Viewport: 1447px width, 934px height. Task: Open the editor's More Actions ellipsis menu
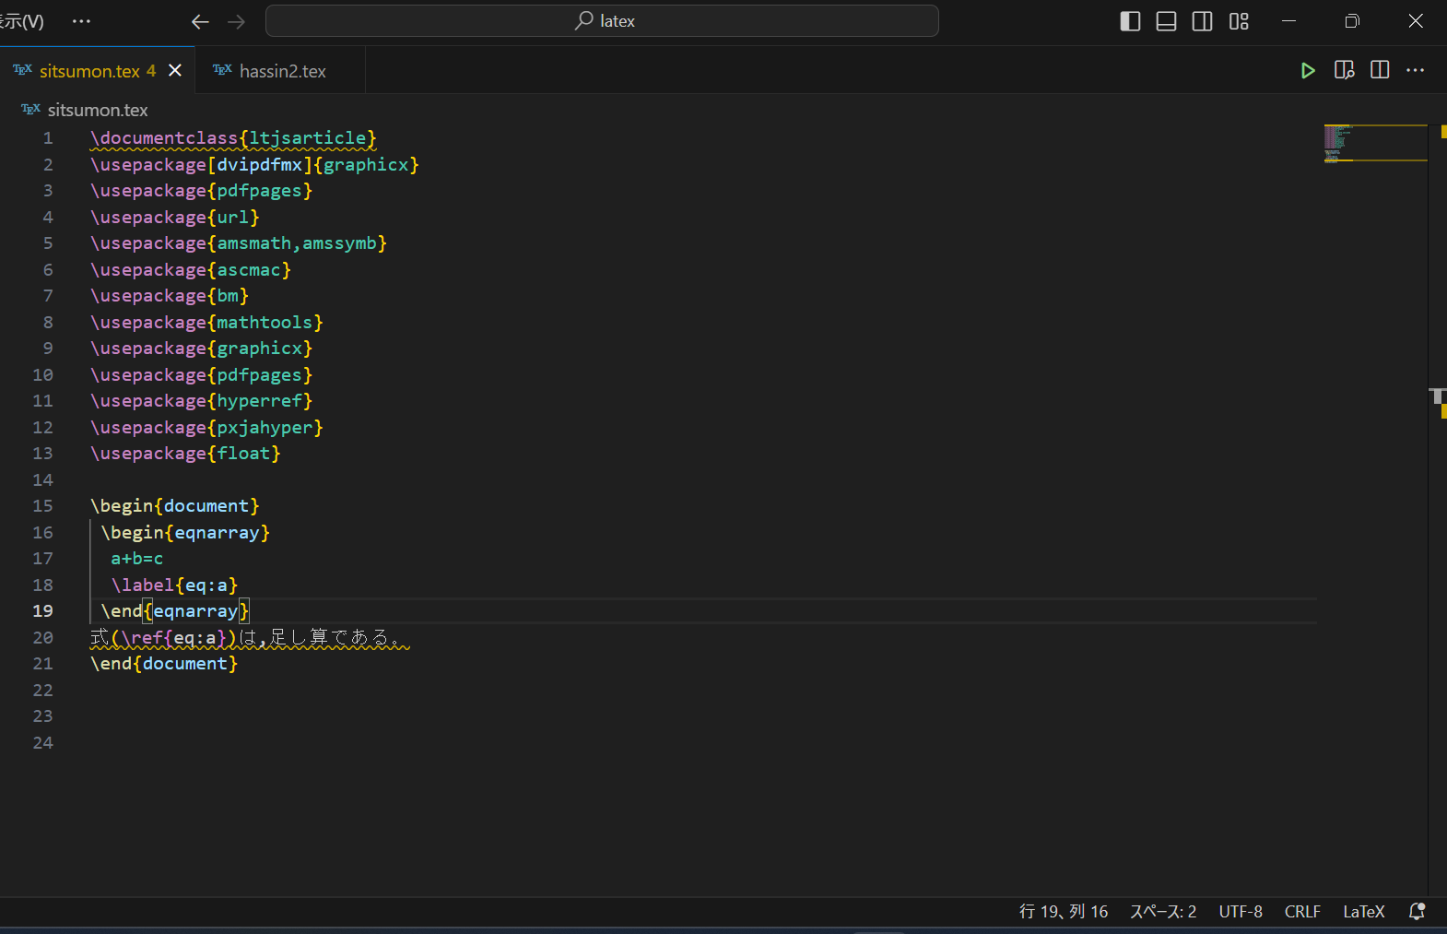(x=1416, y=70)
